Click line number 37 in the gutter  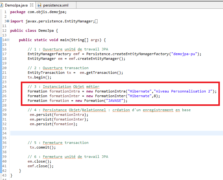pyautogui.click(x=4, y=147)
